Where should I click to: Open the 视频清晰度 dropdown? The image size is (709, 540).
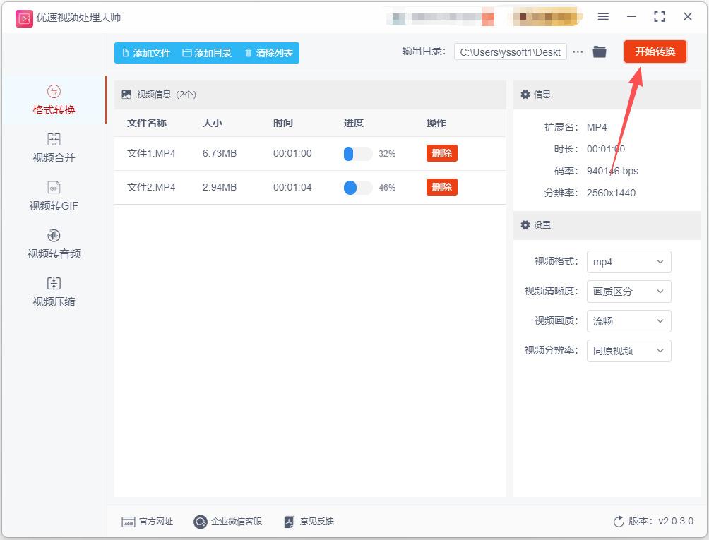pos(628,292)
